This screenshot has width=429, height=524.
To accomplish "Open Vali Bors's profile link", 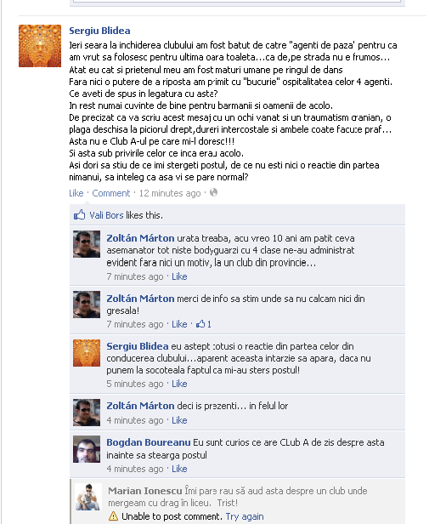I will [x=106, y=215].
